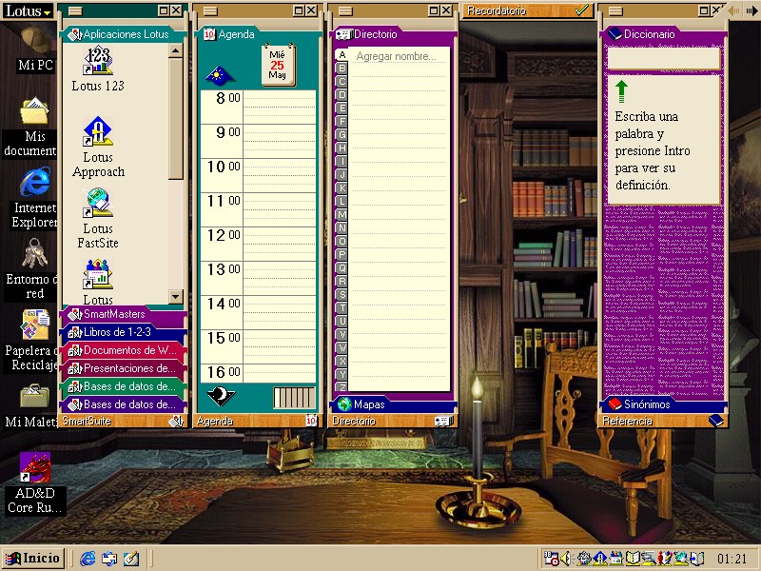Click the Diccionario word input box
The width and height of the screenshot is (761, 571).
[663, 58]
